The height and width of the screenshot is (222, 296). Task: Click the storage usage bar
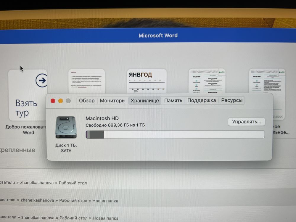coord(175,134)
